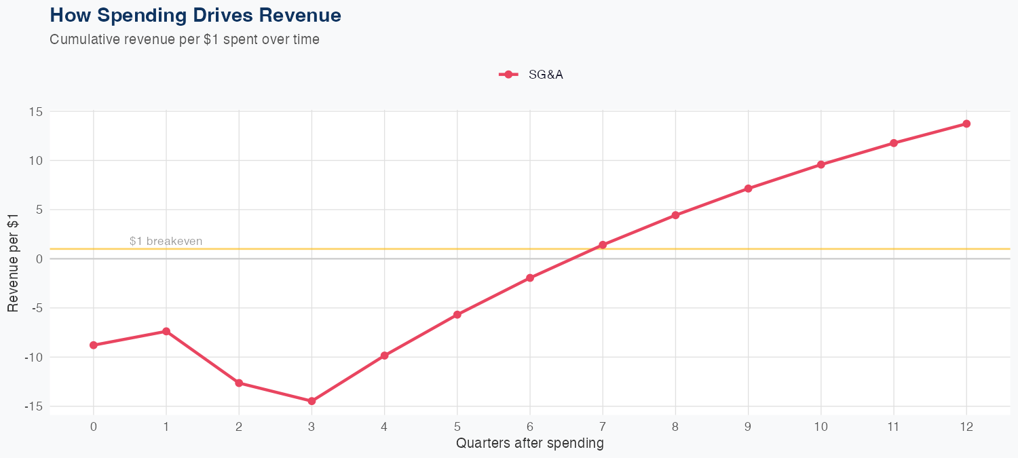Select the data point at quarter 10
1018x458 pixels.
(x=821, y=164)
